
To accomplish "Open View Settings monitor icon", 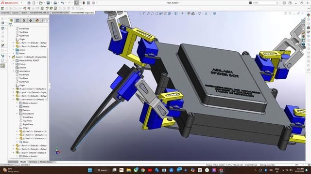I will pyautogui.click(x=200, y=14).
